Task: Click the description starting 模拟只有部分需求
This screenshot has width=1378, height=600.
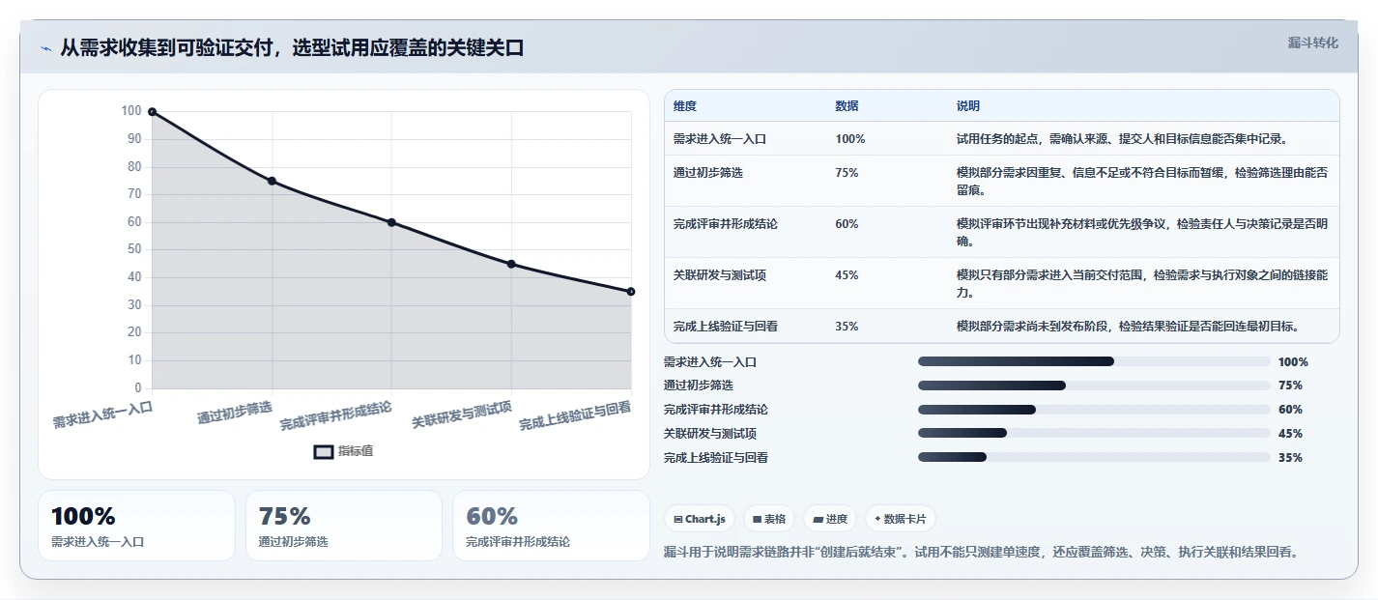Action: (x=1142, y=284)
